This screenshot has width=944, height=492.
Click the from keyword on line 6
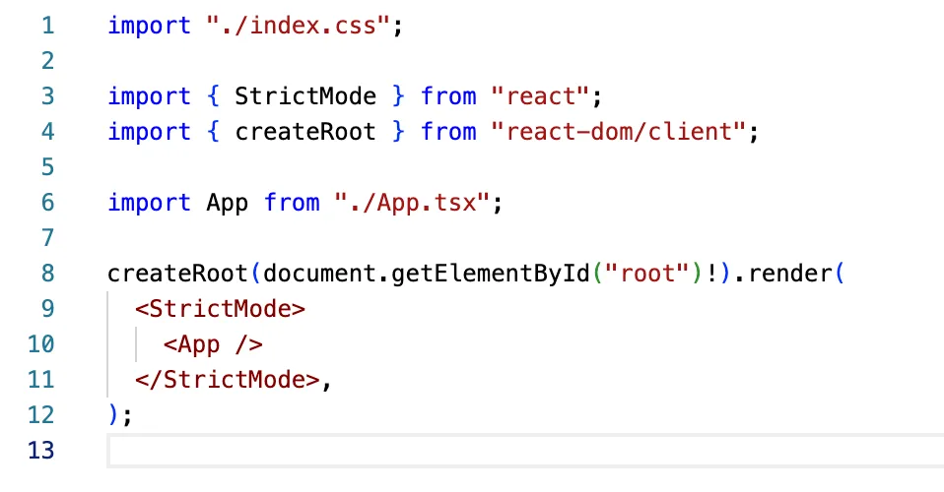(292, 203)
